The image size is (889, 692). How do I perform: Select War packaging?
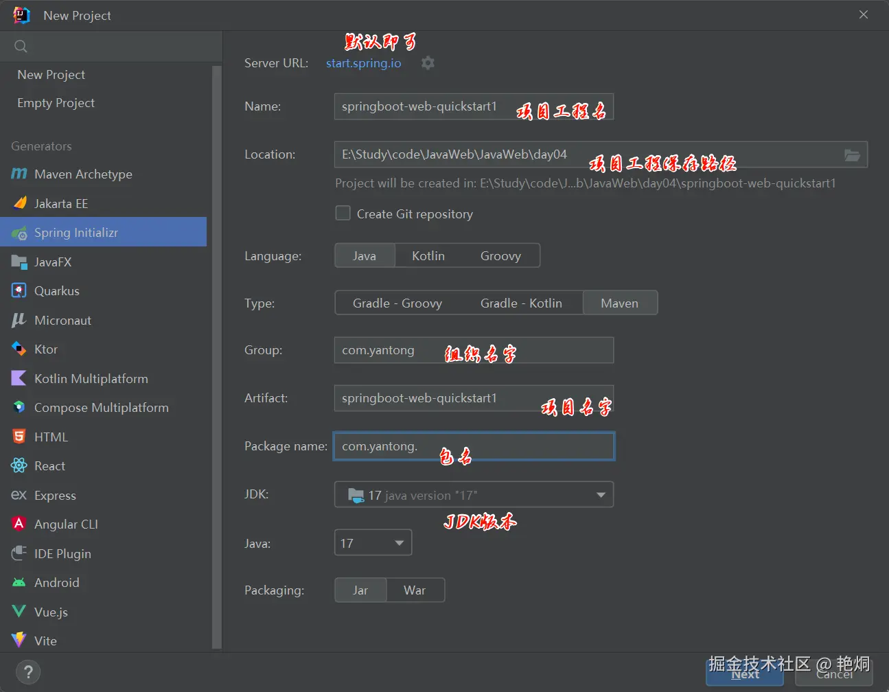(x=415, y=590)
